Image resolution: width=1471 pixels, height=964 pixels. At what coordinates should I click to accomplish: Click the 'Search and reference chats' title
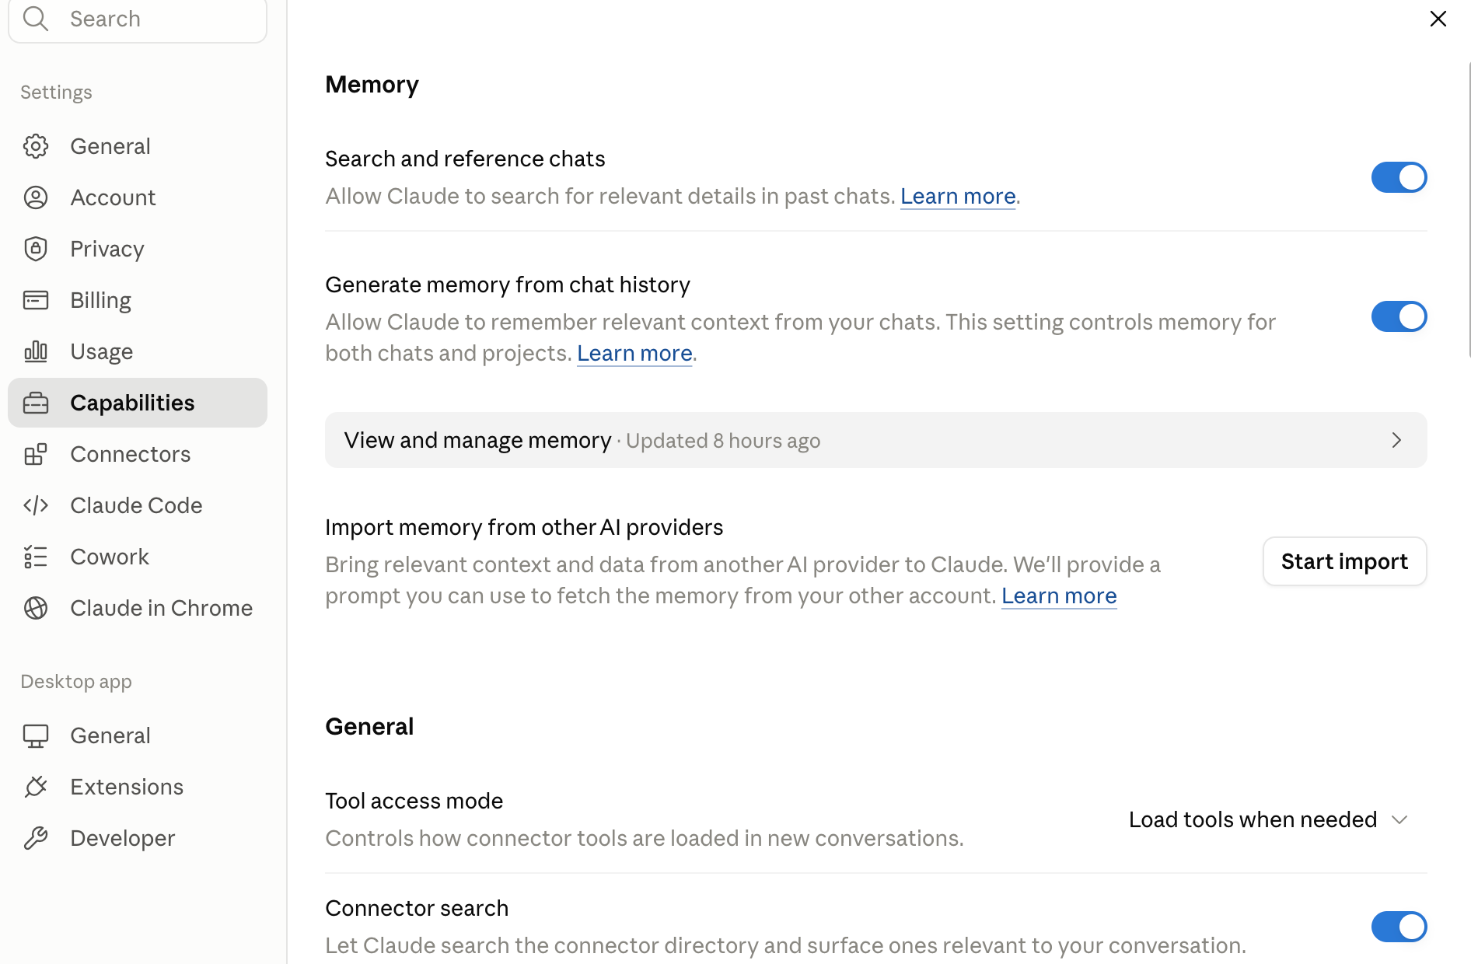click(x=465, y=159)
